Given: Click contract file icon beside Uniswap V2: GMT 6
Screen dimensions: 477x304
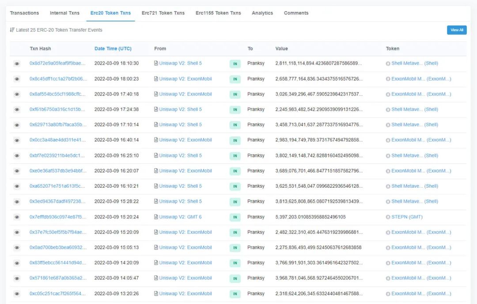Looking at the screenshot, I should [156, 217].
